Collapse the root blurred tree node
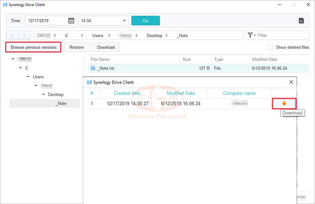 13,59
